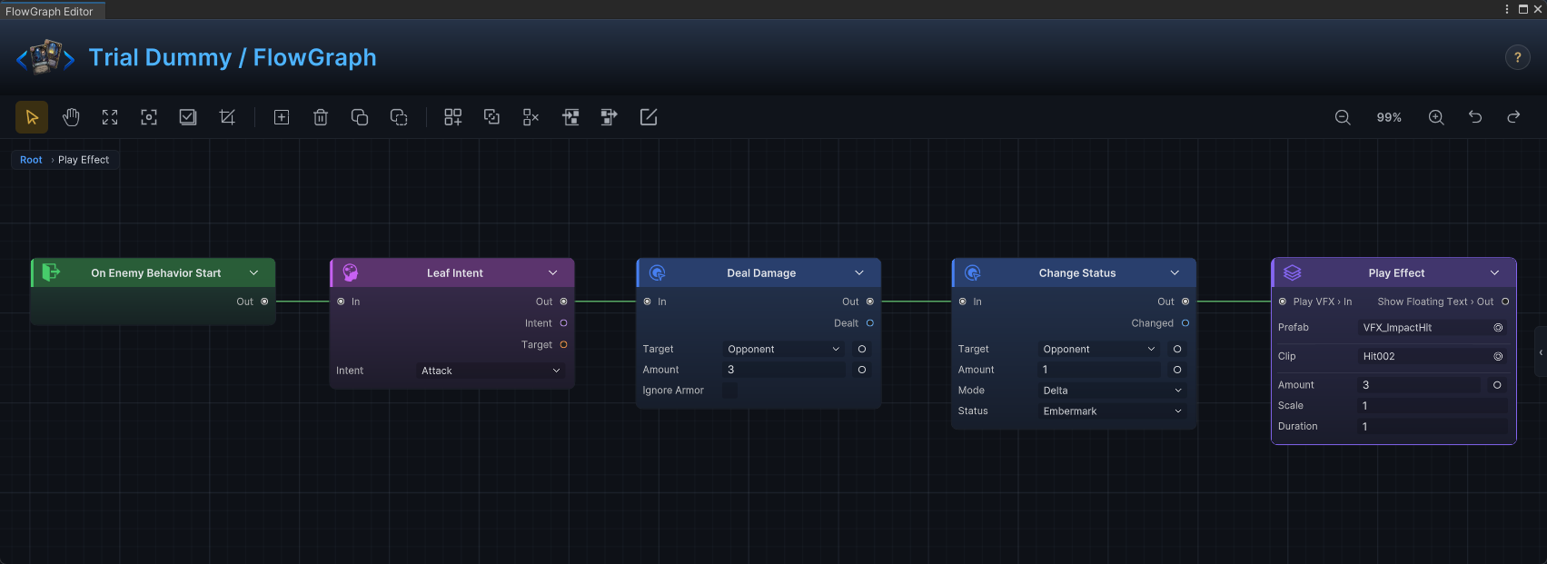
Task: Open the Mode dropdown showing Delta
Action: (x=1112, y=391)
